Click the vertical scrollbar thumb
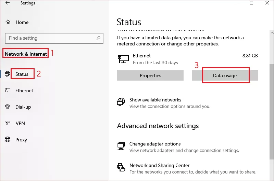The height and width of the screenshot is (181, 274). pyautogui.click(x=272, y=111)
